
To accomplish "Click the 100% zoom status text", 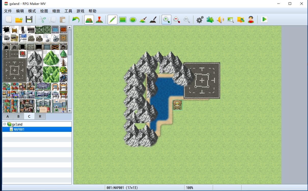I will pyautogui.click(x=189, y=188).
